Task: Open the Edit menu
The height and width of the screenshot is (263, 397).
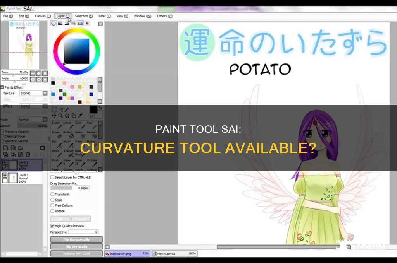Action: 24,16
